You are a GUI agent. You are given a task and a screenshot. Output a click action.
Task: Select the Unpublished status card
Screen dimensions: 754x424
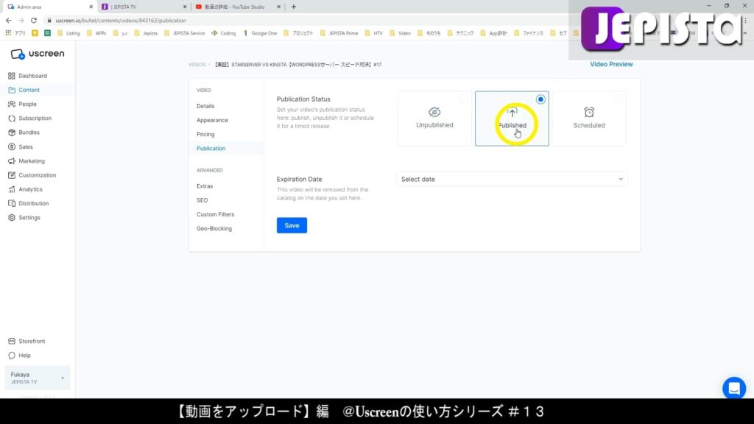point(434,119)
